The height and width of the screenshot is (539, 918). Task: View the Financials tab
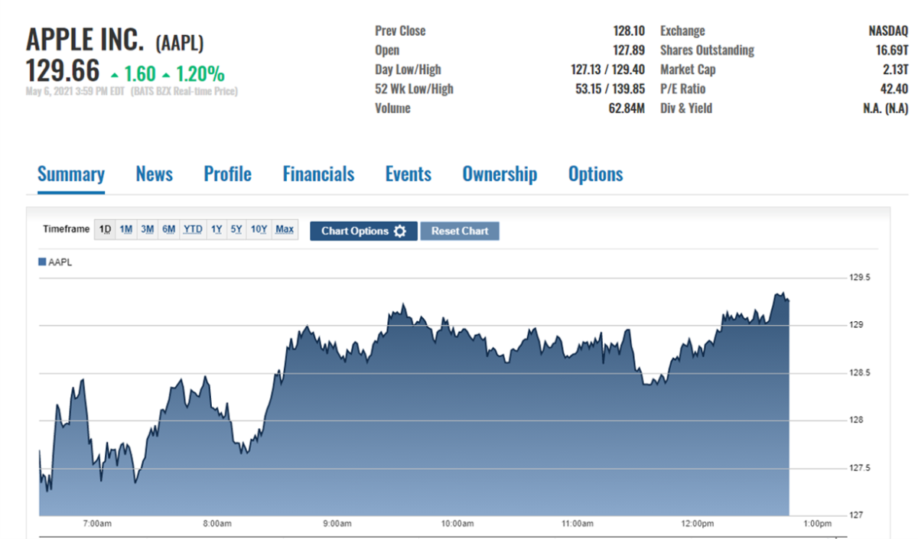318,174
